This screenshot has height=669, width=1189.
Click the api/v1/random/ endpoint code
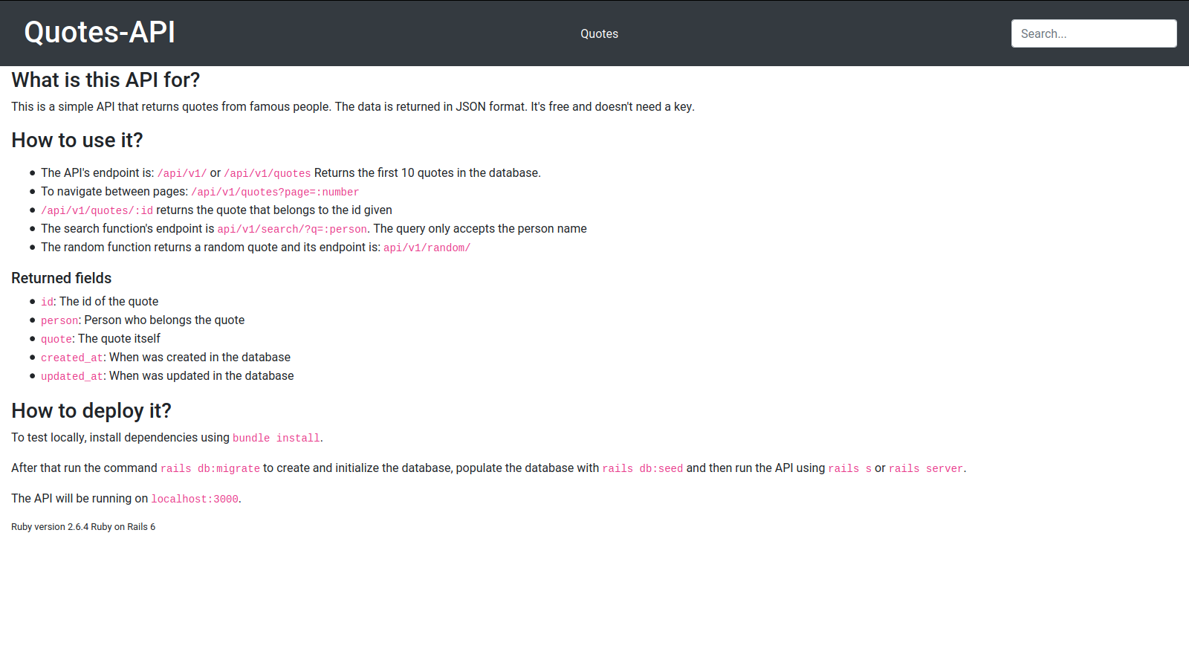(427, 248)
